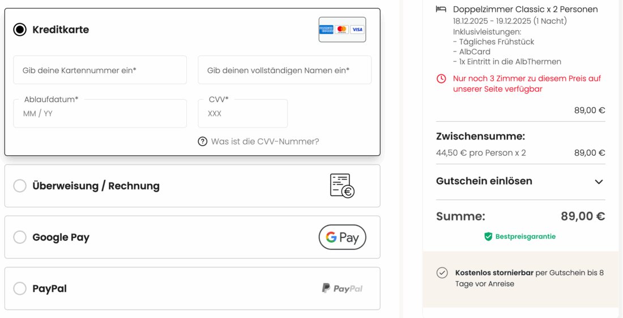Screen dimensions: 623x318
Task: Click the bed icon beside Doppelzimmer Classic
Action: pyautogui.click(x=441, y=9)
